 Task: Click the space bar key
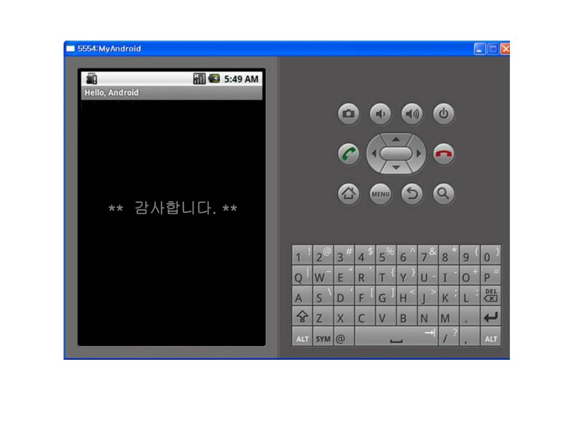click(396, 336)
